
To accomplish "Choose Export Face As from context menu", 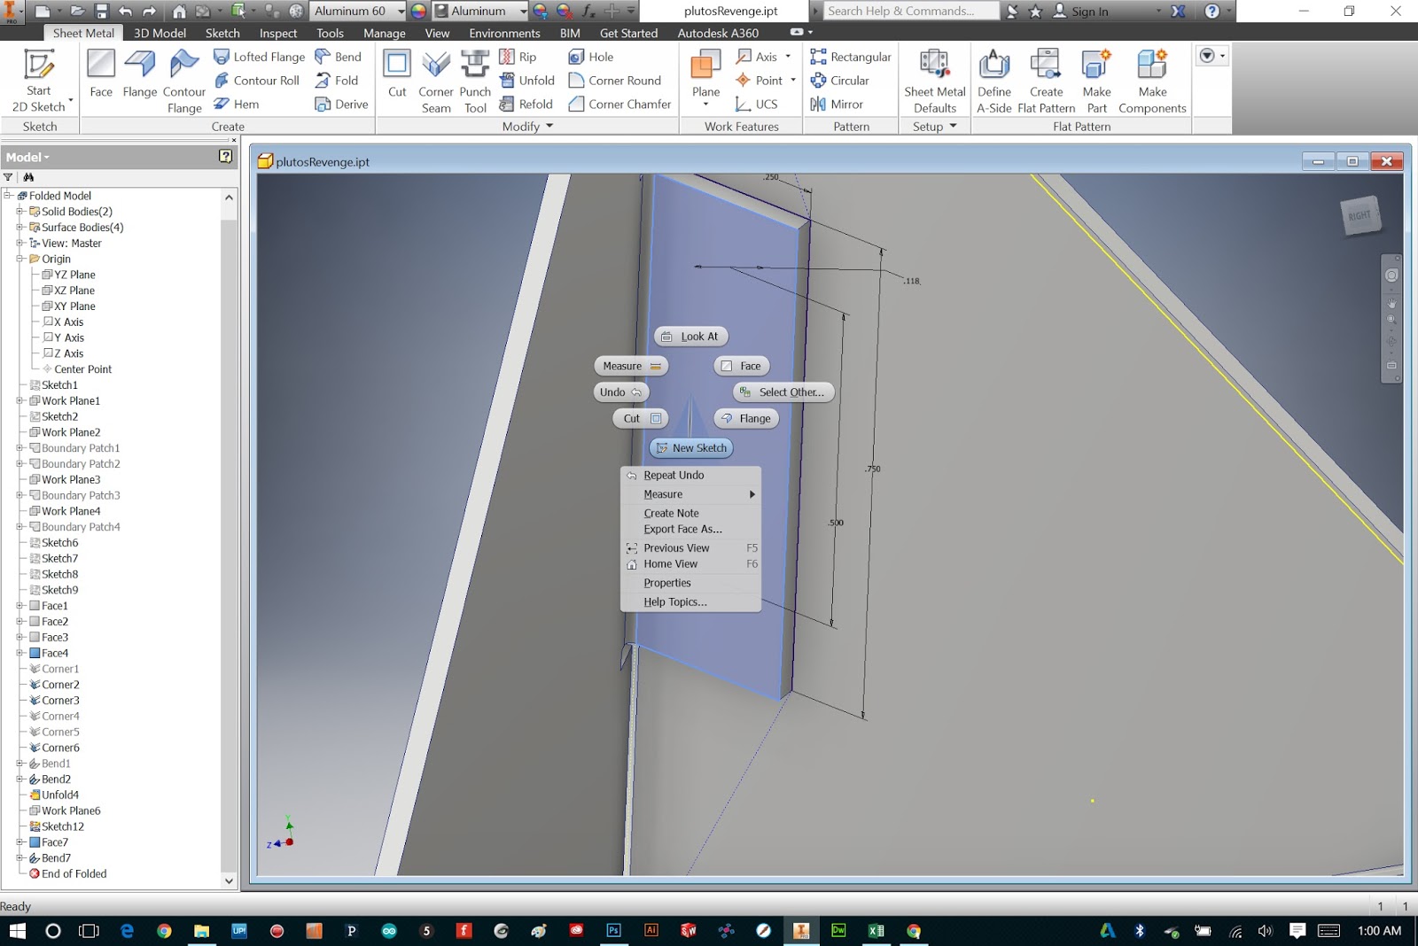I will (x=682, y=529).
